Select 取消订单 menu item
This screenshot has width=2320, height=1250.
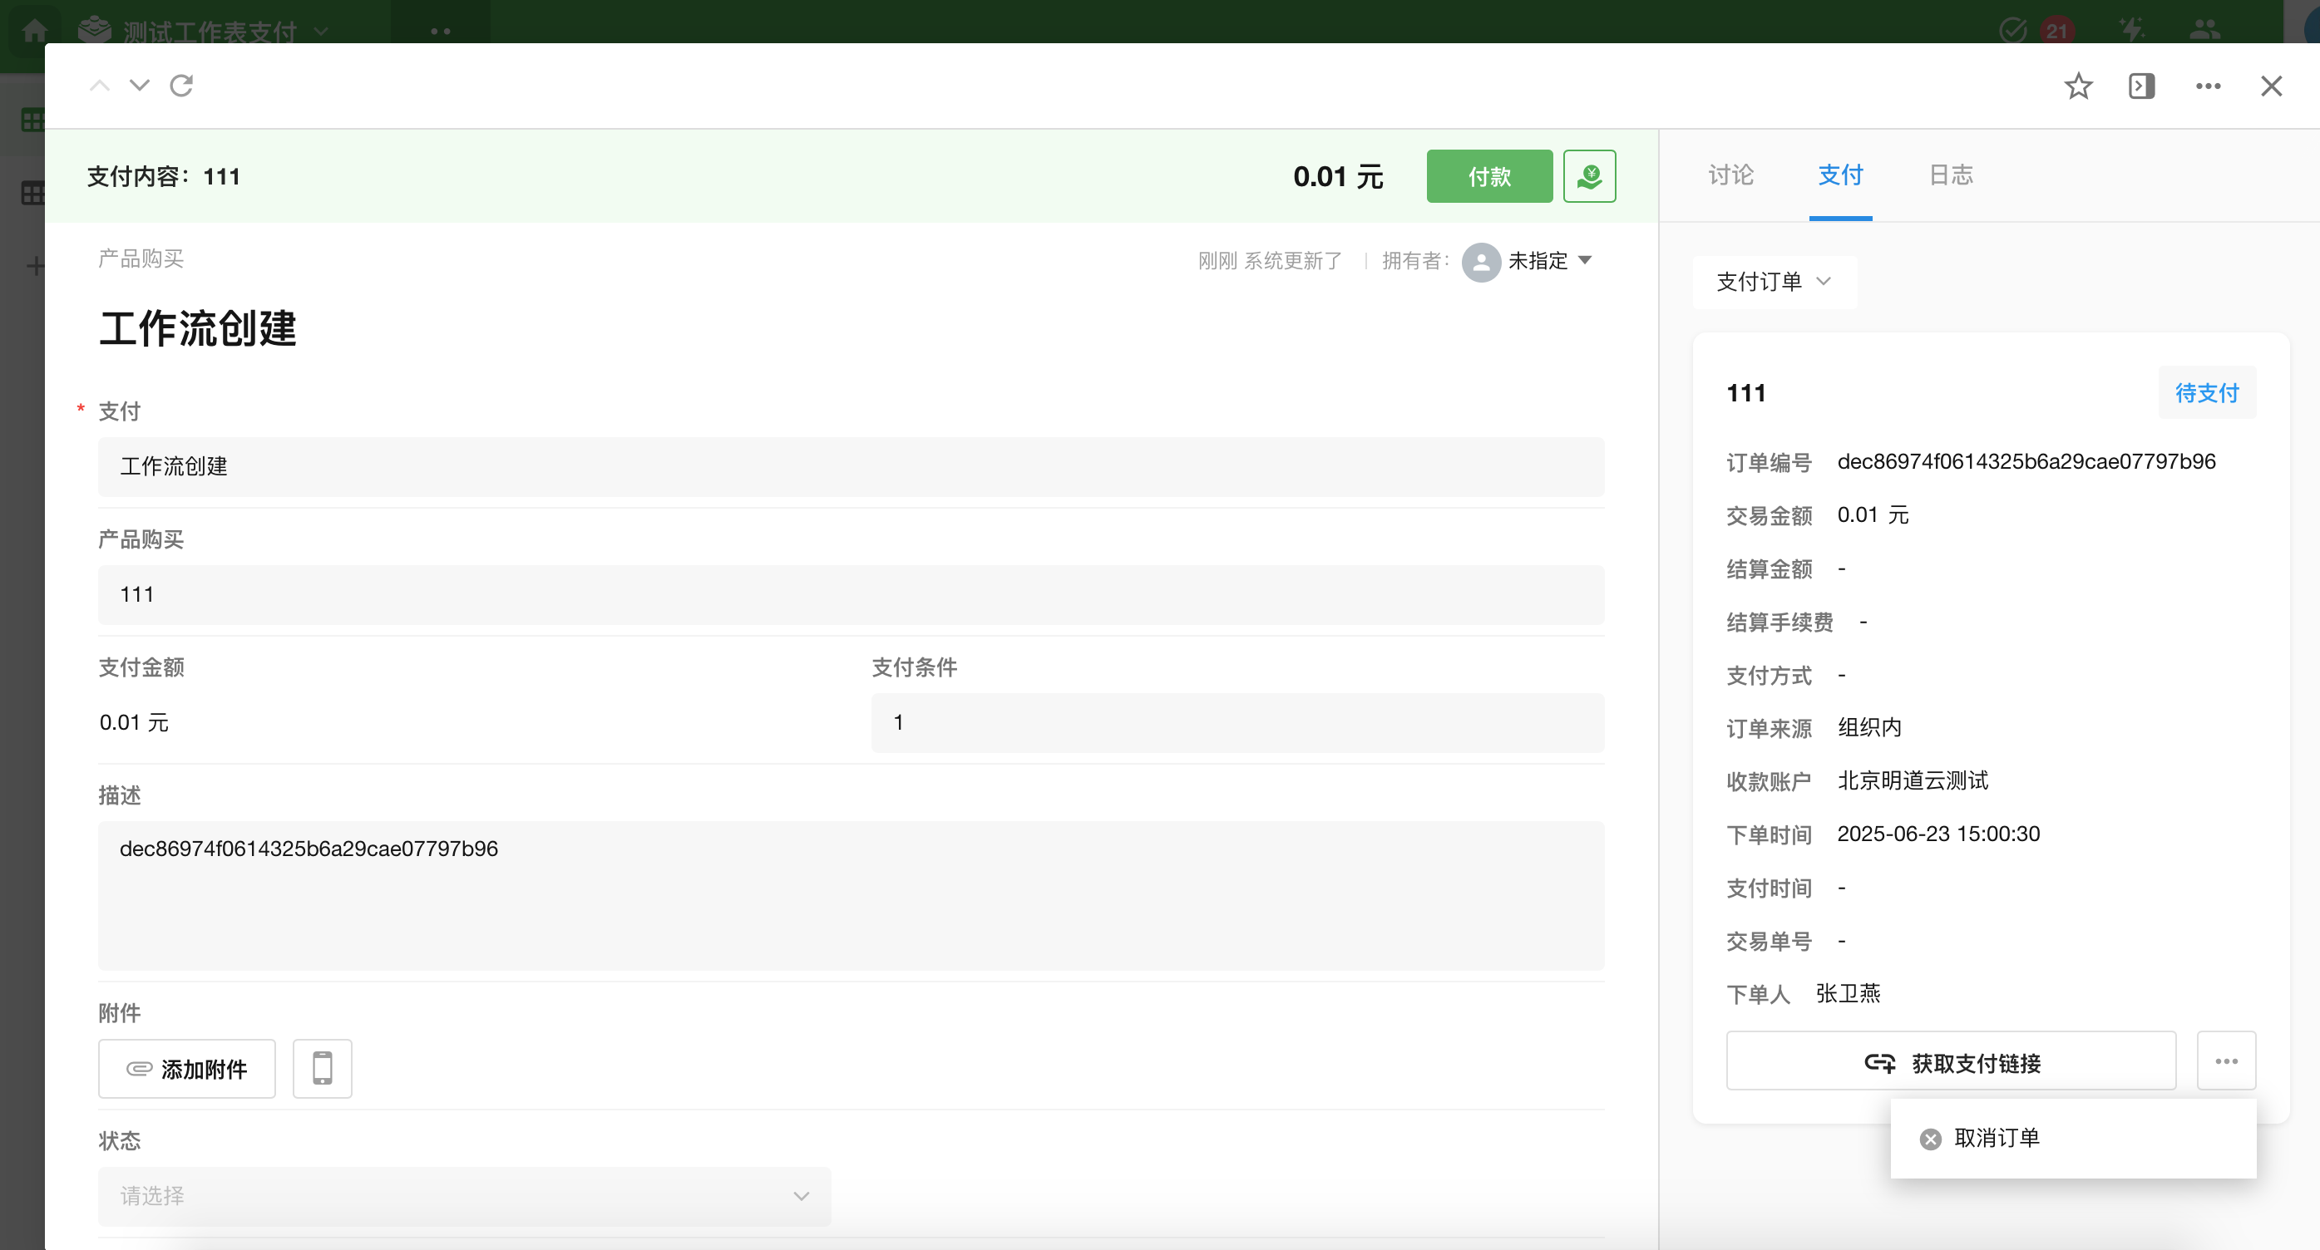click(2072, 1139)
